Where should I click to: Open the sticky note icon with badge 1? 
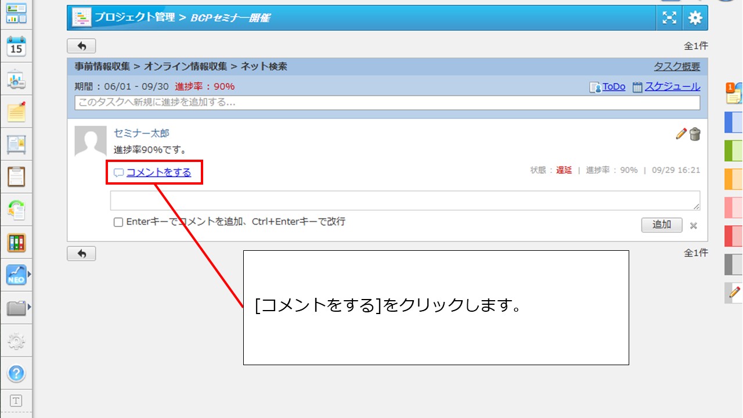click(x=734, y=93)
